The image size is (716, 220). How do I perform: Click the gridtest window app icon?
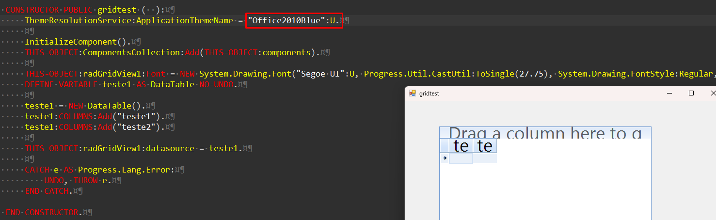(413, 94)
